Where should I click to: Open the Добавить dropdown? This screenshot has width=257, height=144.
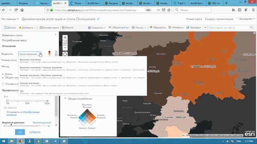point(27,28)
